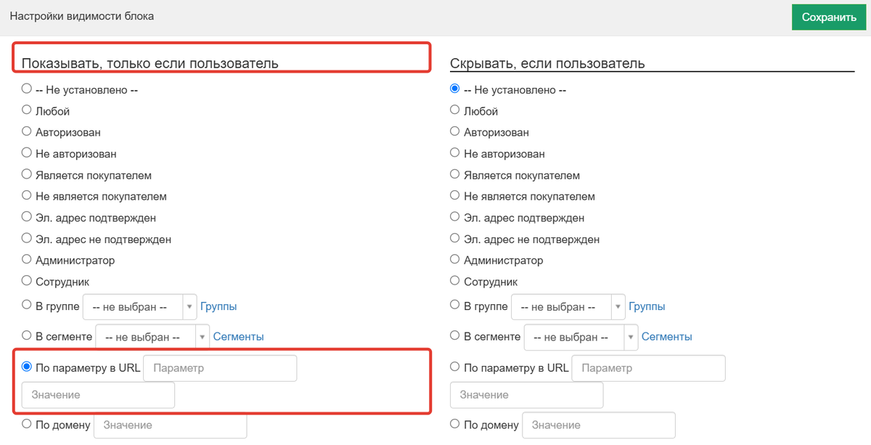This screenshot has width=871, height=445.
Task: Select 'Администратор' radio under Показывать
Action: coord(27,259)
